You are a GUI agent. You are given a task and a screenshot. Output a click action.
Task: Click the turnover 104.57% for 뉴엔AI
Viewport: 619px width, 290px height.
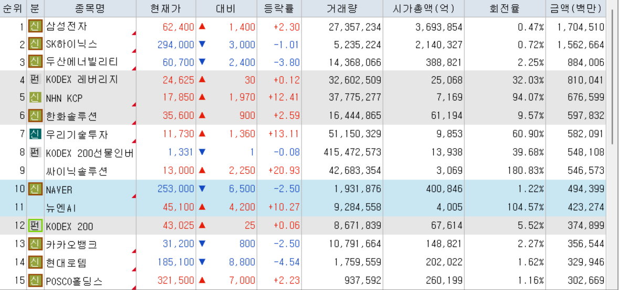pos(525,208)
